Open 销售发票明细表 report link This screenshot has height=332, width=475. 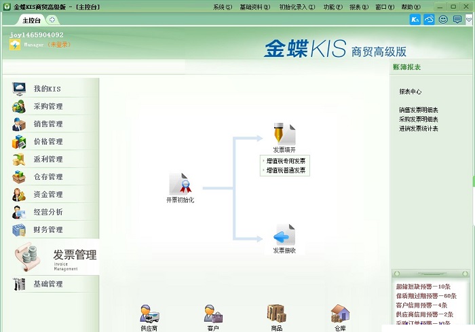(x=419, y=110)
